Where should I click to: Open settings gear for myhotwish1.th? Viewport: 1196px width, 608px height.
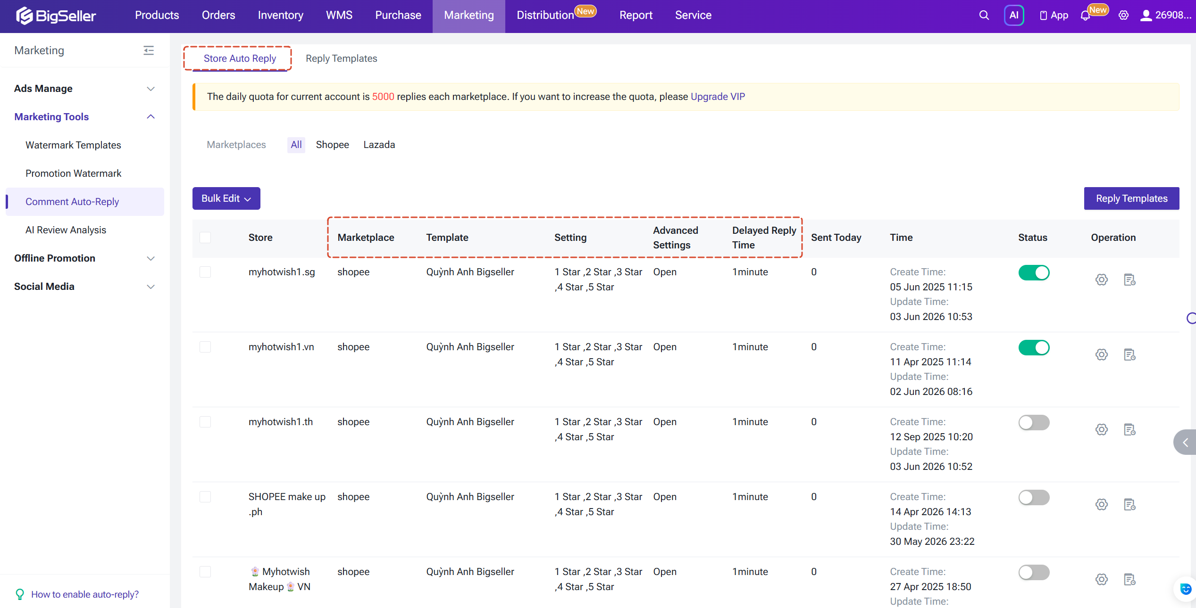click(x=1102, y=429)
